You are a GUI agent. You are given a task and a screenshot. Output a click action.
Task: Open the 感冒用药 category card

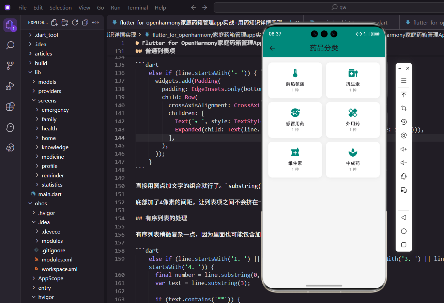(x=295, y=120)
